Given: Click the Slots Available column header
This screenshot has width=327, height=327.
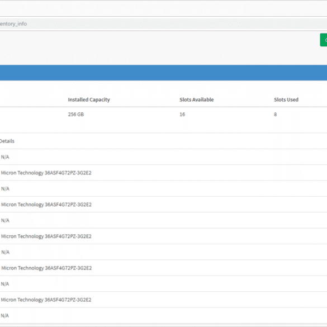Looking at the screenshot, I should coord(196,99).
